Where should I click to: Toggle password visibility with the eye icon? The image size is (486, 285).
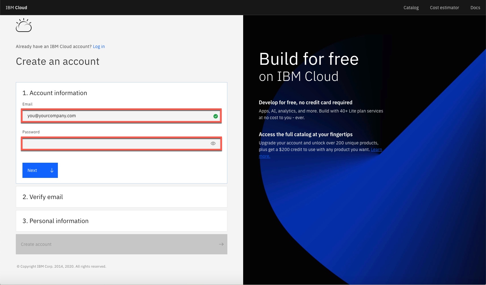tap(213, 143)
